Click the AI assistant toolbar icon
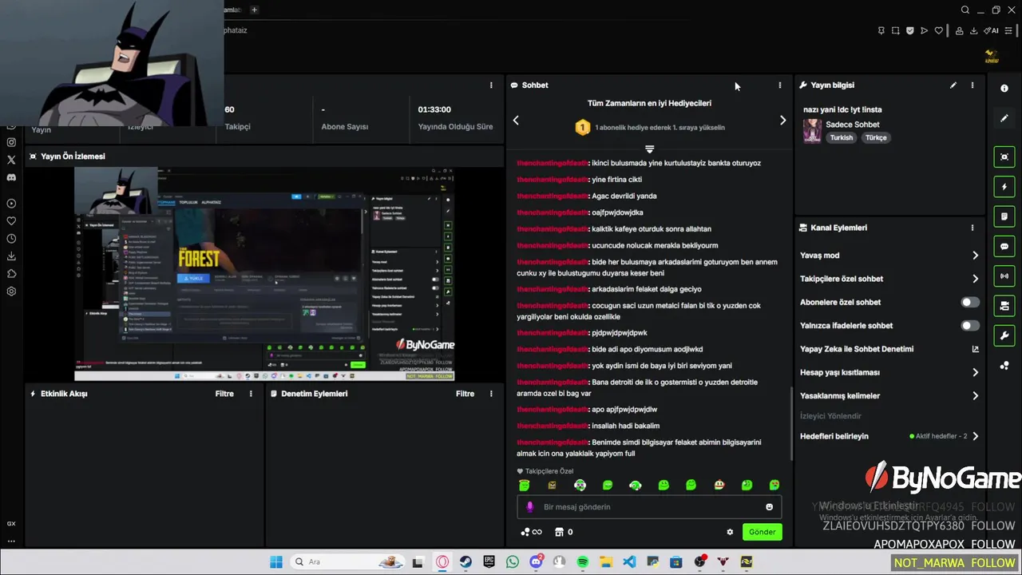This screenshot has height=575, width=1022. 991,31
